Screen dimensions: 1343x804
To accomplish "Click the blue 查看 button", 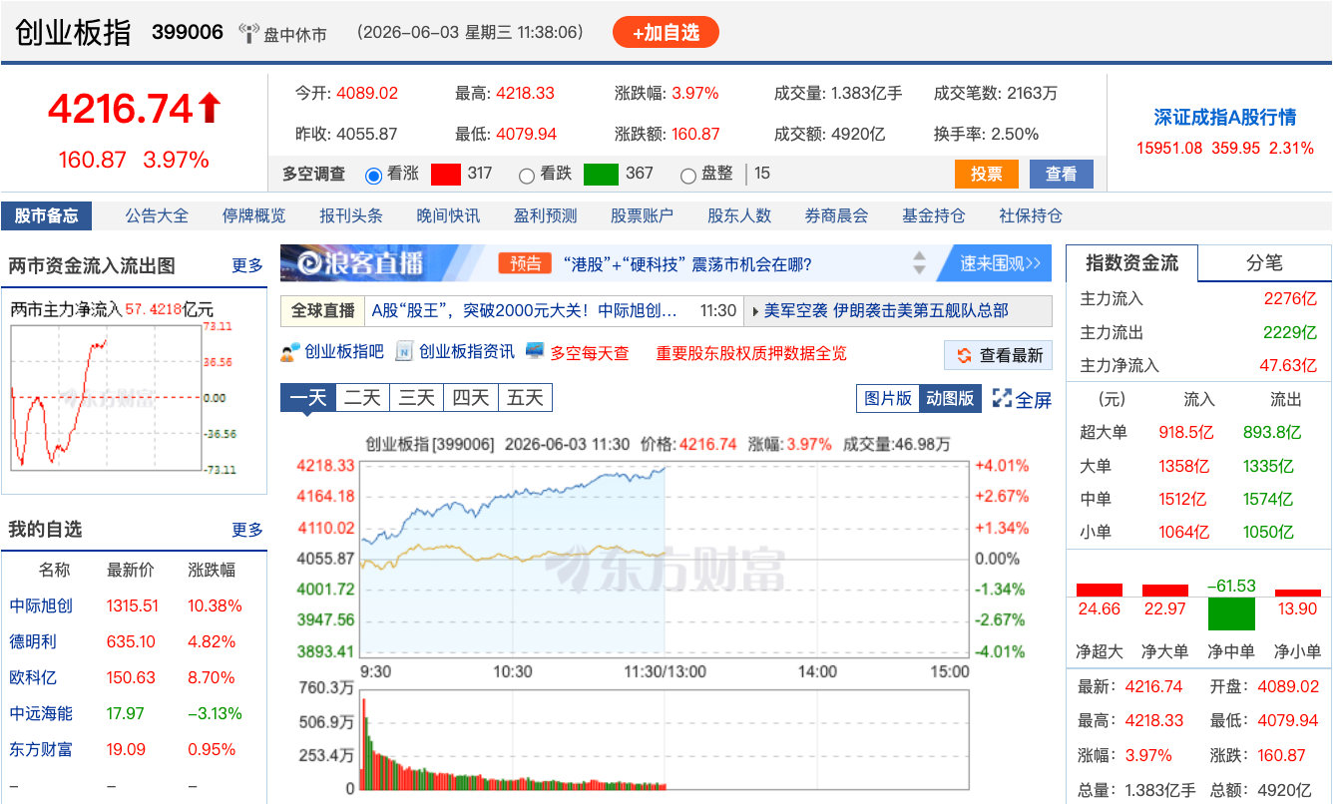I will 1061,174.
